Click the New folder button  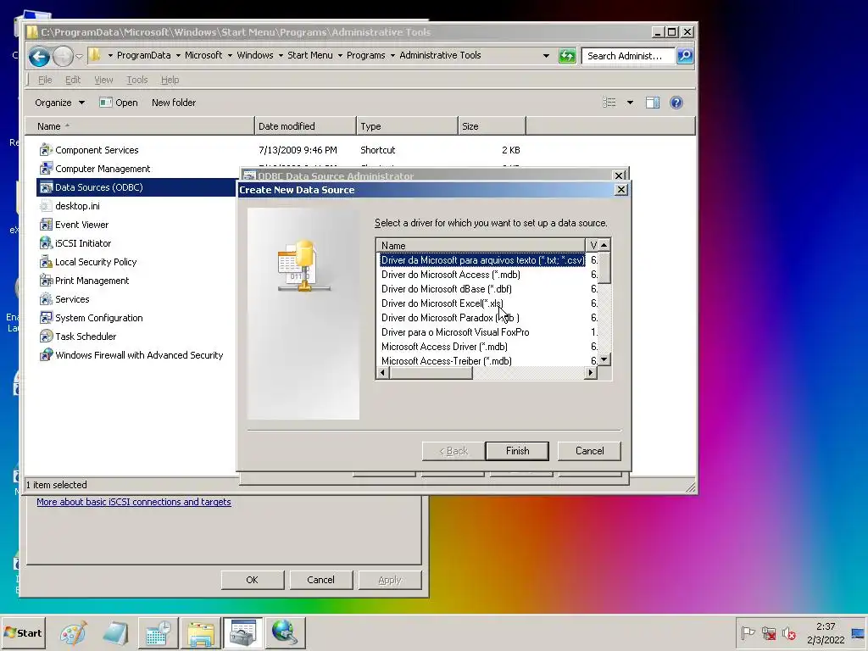click(173, 103)
